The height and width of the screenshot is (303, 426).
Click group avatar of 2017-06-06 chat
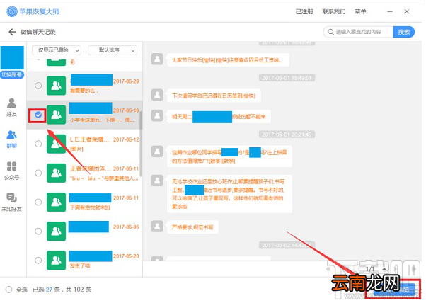[x=56, y=231]
